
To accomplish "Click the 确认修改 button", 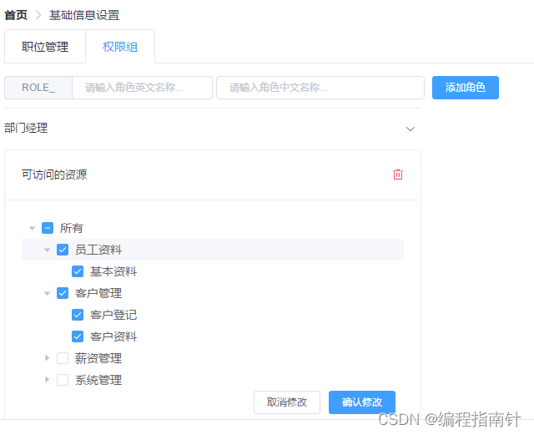I will coord(362,402).
